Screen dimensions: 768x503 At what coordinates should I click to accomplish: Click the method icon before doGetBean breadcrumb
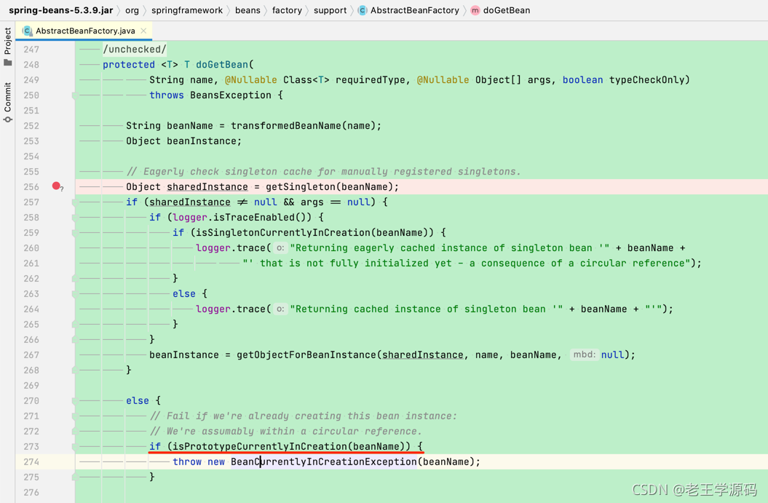tap(475, 10)
